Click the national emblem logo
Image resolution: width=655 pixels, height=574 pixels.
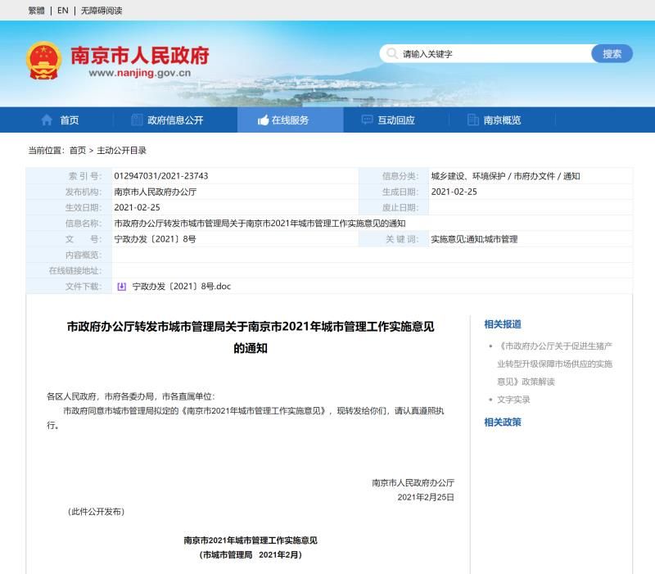tap(43, 61)
